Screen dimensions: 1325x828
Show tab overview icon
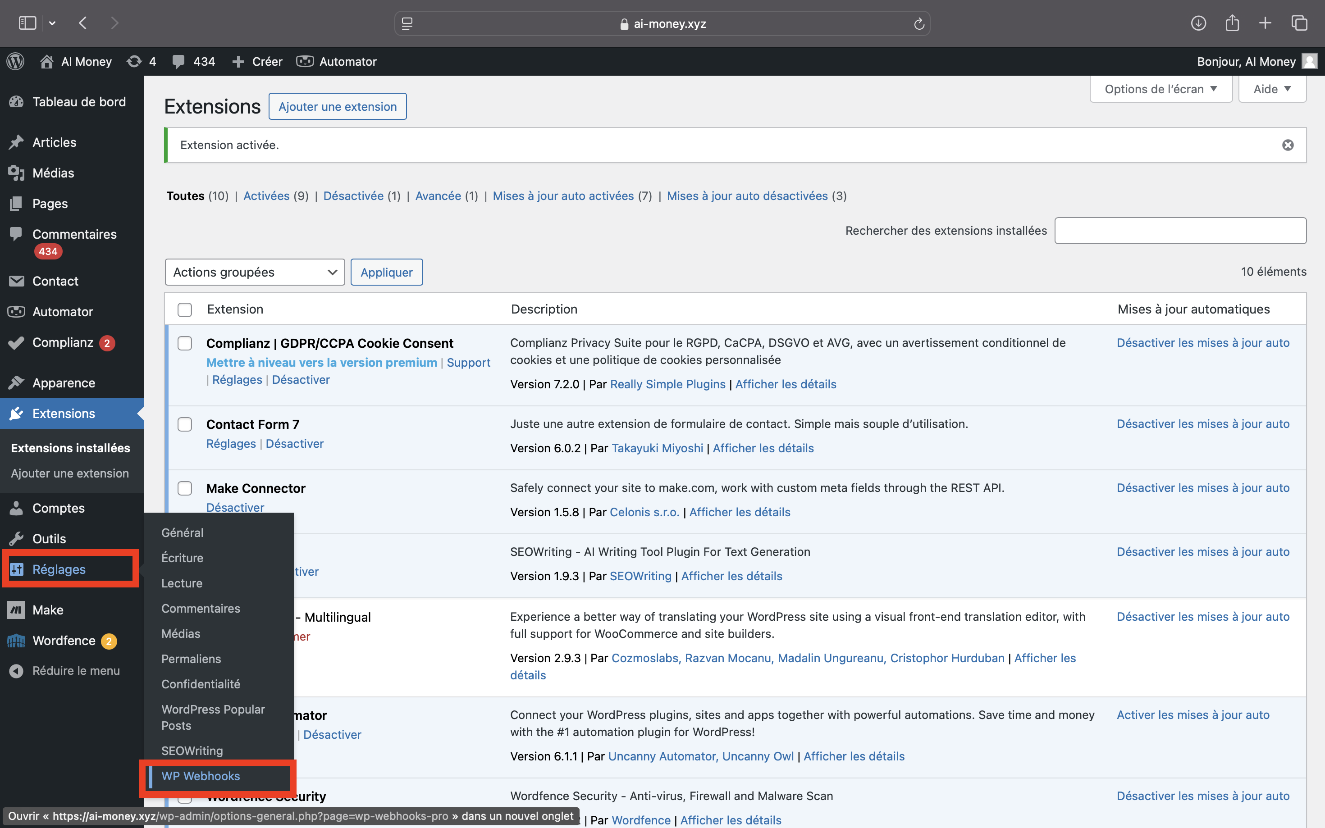coord(1299,23)
